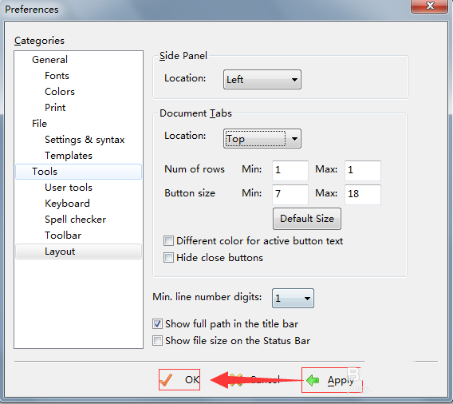Click the Apply button

(331, 380)
